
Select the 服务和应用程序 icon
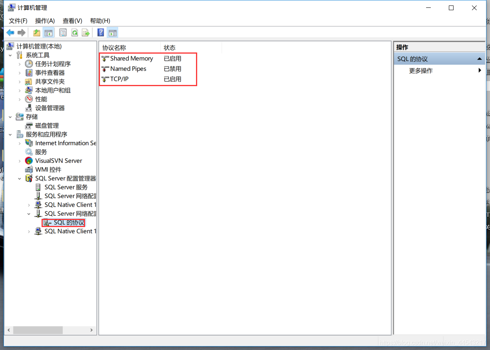pos(20,134)
